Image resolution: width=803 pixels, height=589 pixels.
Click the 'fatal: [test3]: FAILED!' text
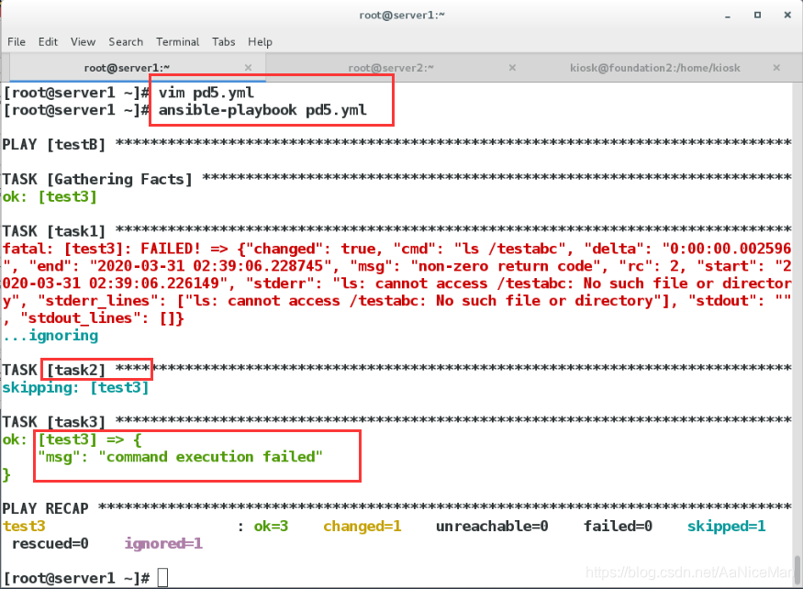click(x=101, y=249)
